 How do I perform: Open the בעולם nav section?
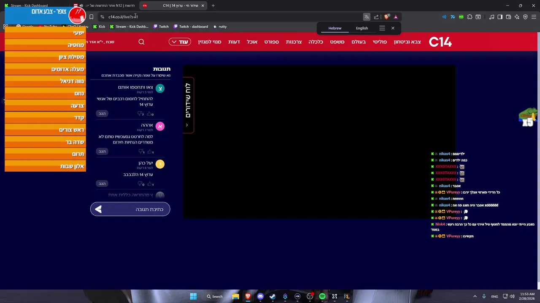pos(359,42)
